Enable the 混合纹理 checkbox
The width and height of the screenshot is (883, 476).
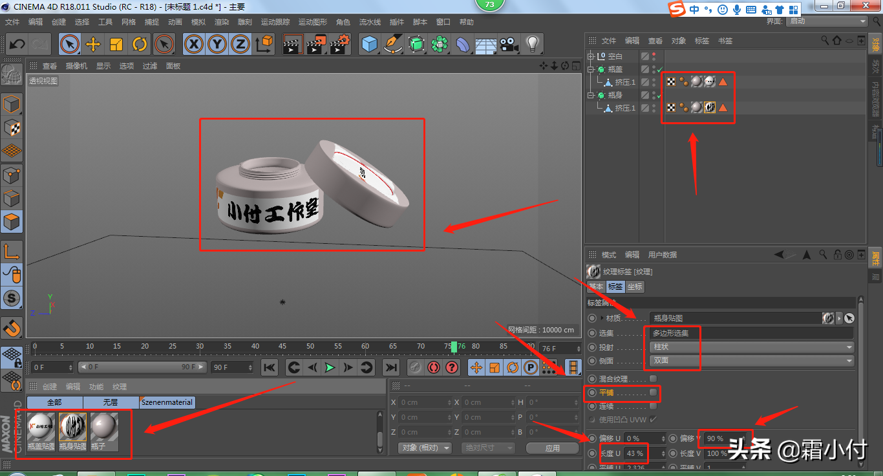coord(653,378)
